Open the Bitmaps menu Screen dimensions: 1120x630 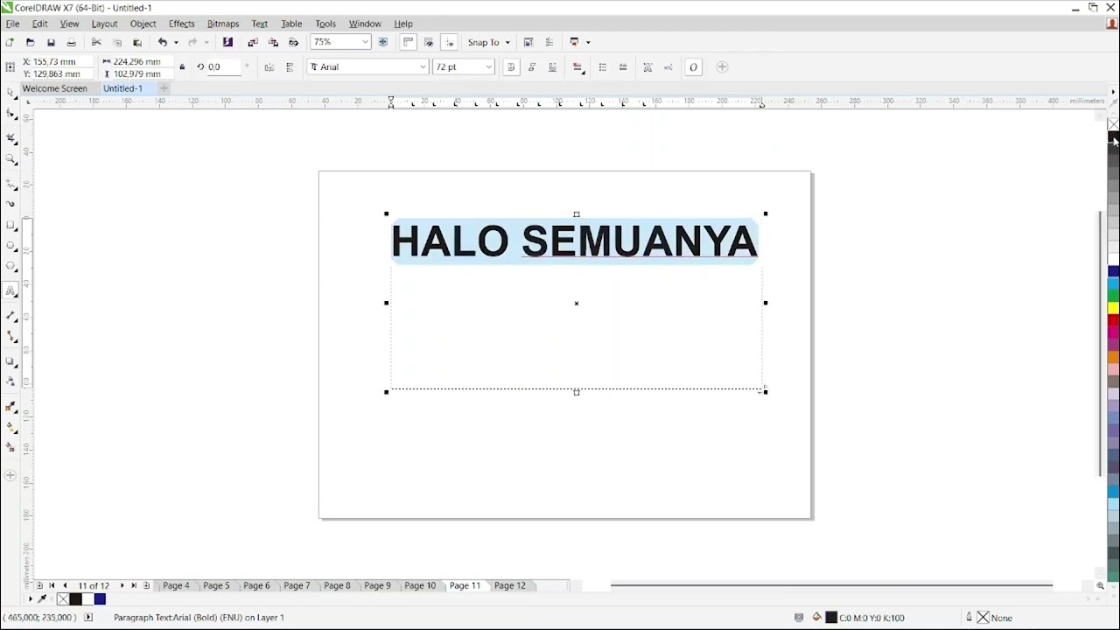[x=223, y=24]
